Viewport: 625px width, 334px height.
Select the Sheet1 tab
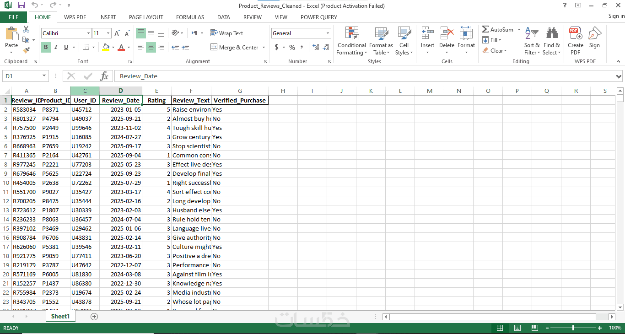(60, 316)
